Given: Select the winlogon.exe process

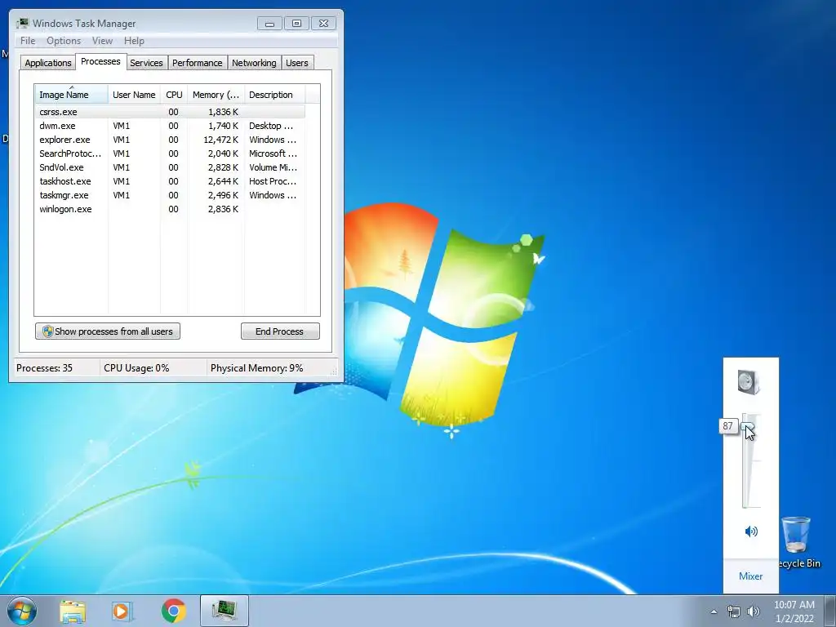Looking at the screenshot, I should [x=170, y=209].
